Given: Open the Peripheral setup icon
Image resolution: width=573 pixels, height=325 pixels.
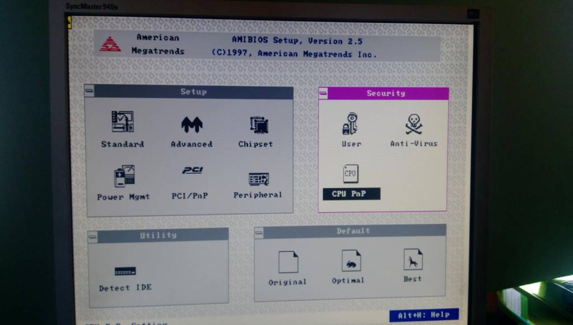Looking at the screenshot, I should pos(259,179).
